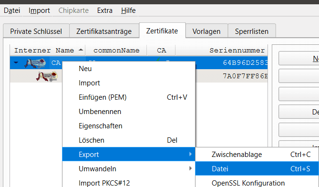The width and height of the screenshot is (319, 187).
Task: Open the Extra menu
Action: (105, 10)
